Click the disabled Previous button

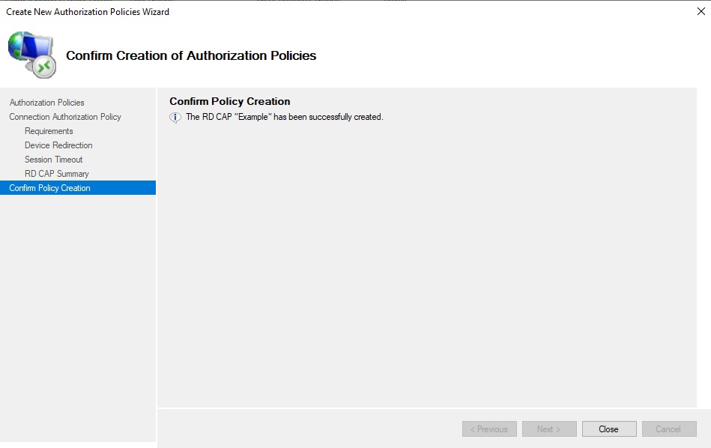coord(489,429)
